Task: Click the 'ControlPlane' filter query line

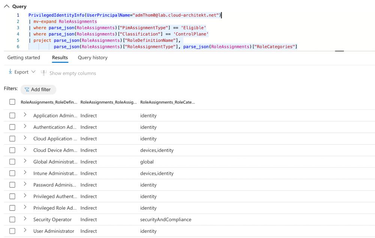Action: click(x=118, y=34)
